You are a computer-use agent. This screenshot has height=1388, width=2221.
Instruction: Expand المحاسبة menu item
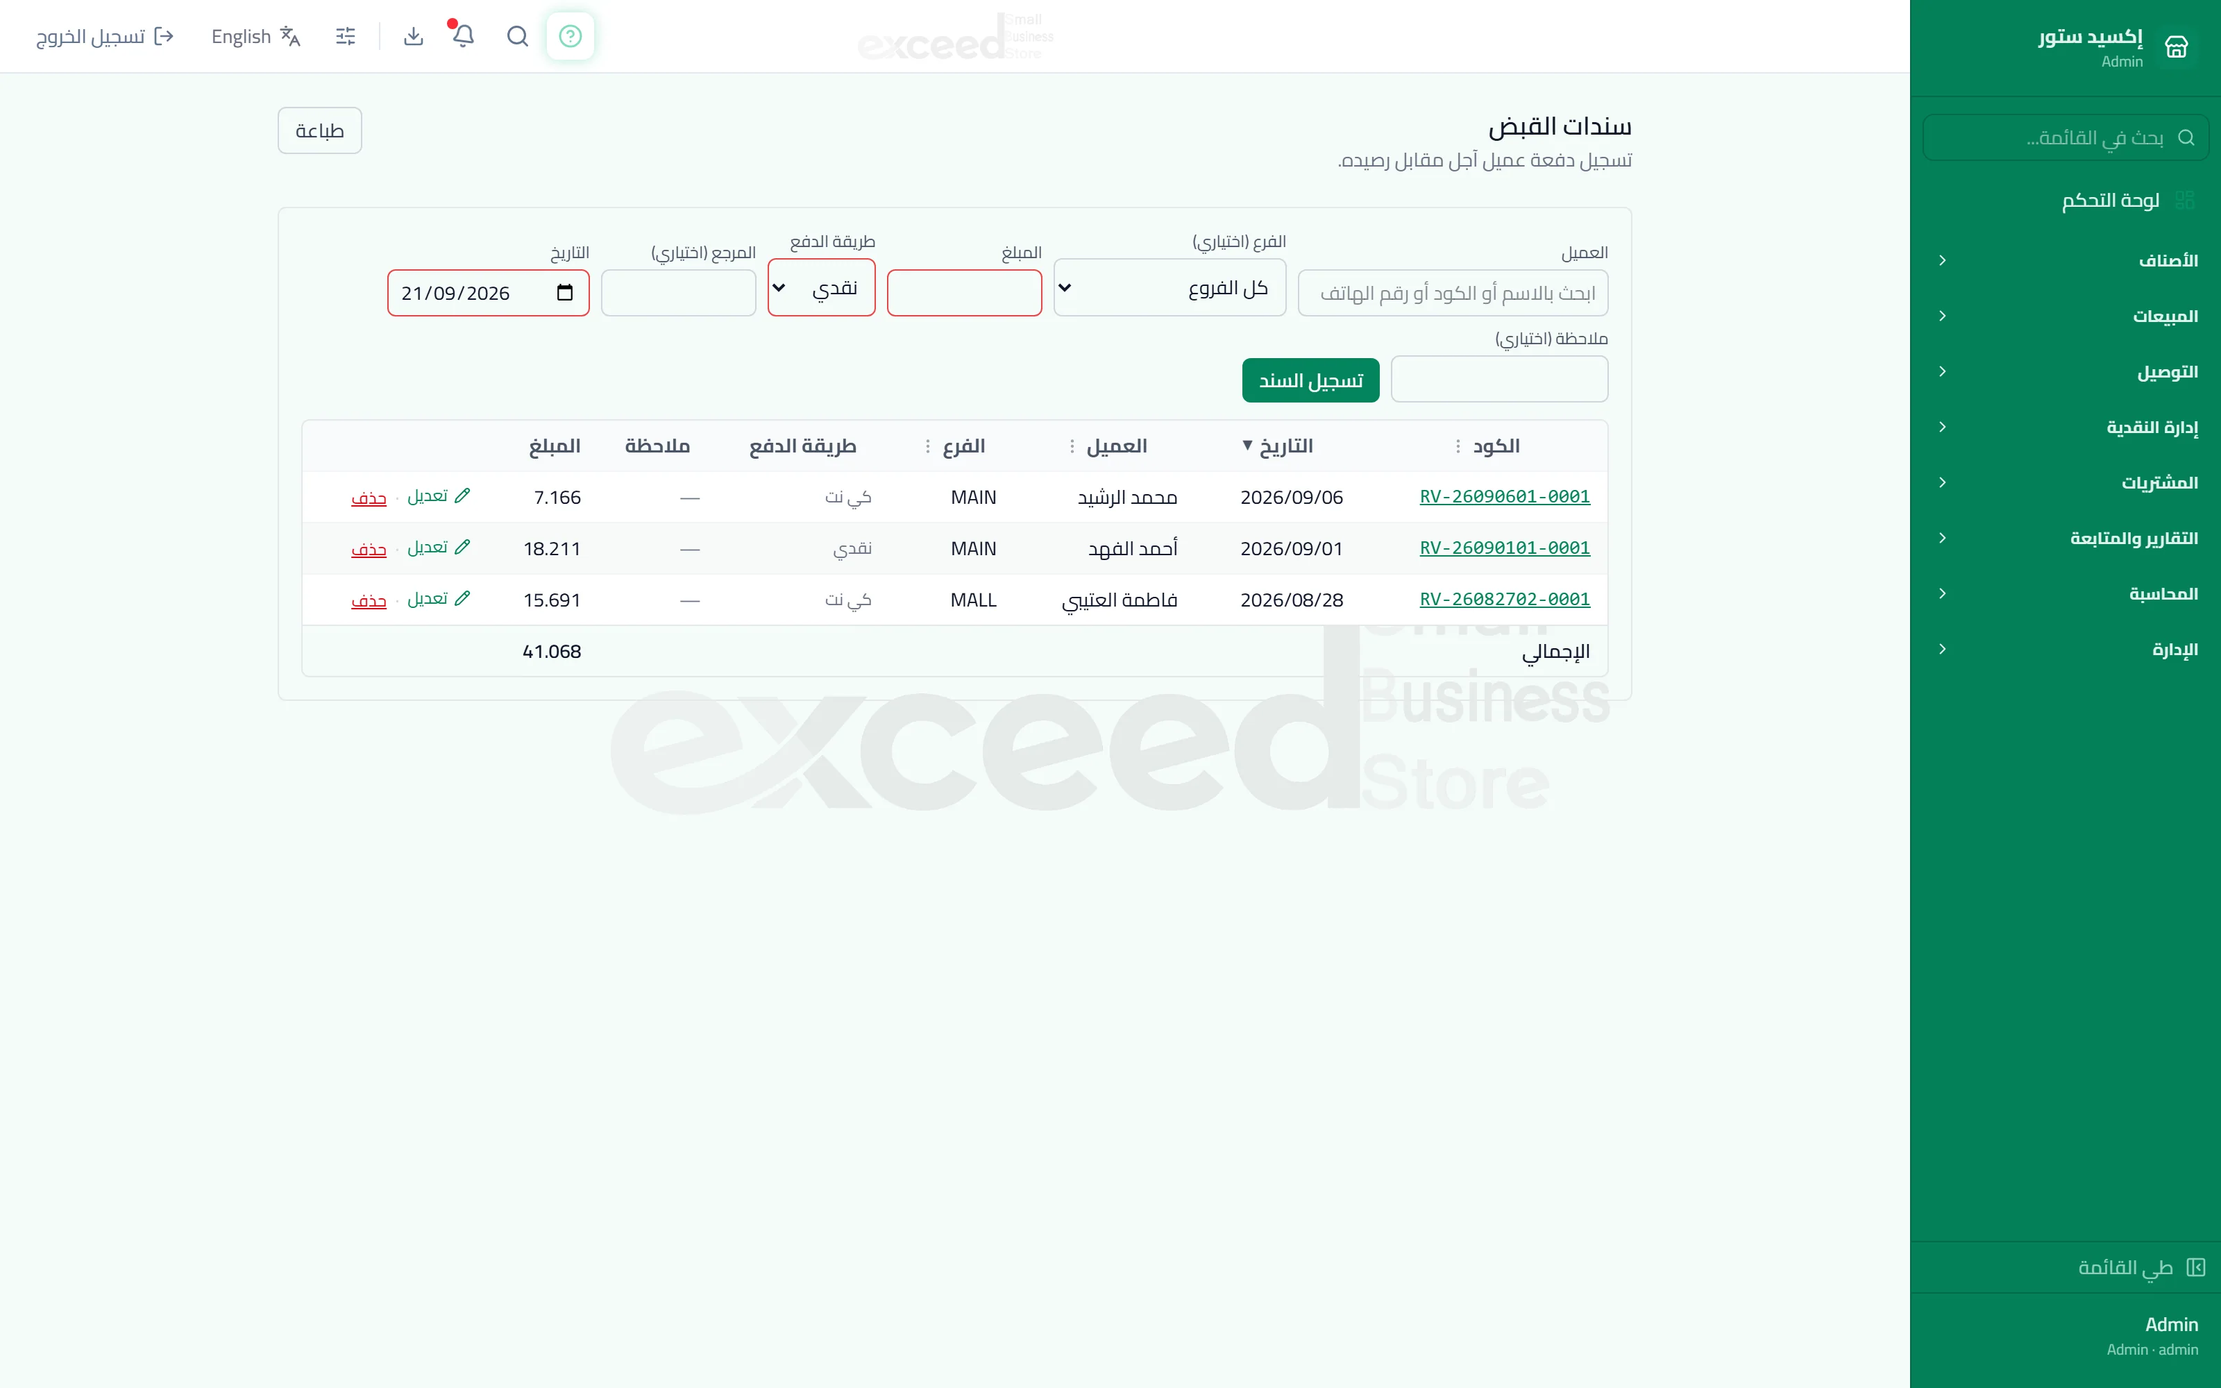point(2065,594)
